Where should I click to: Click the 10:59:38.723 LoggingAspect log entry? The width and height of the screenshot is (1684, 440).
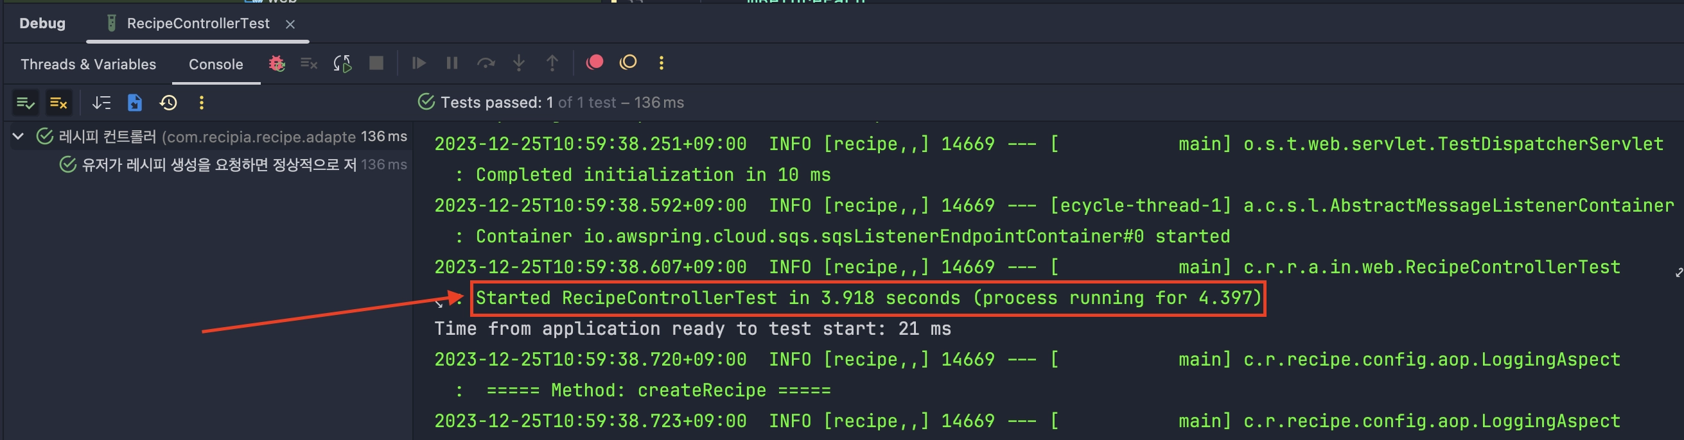coord(1027,421)
